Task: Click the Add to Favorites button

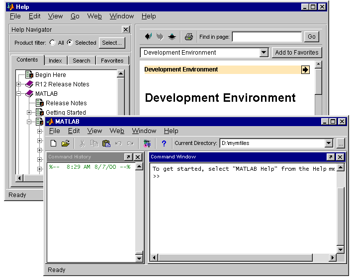Action: [297, 53]
